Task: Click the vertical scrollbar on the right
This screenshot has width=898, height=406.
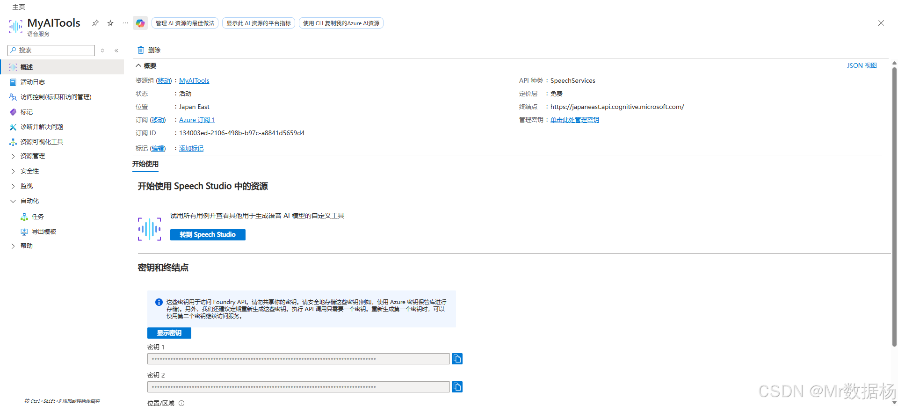Action: point(894,206)
